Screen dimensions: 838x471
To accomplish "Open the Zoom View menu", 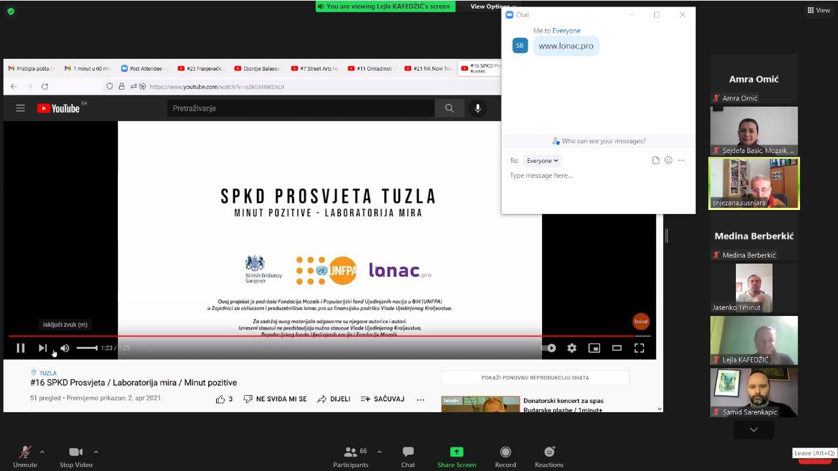I will (818, 10).
